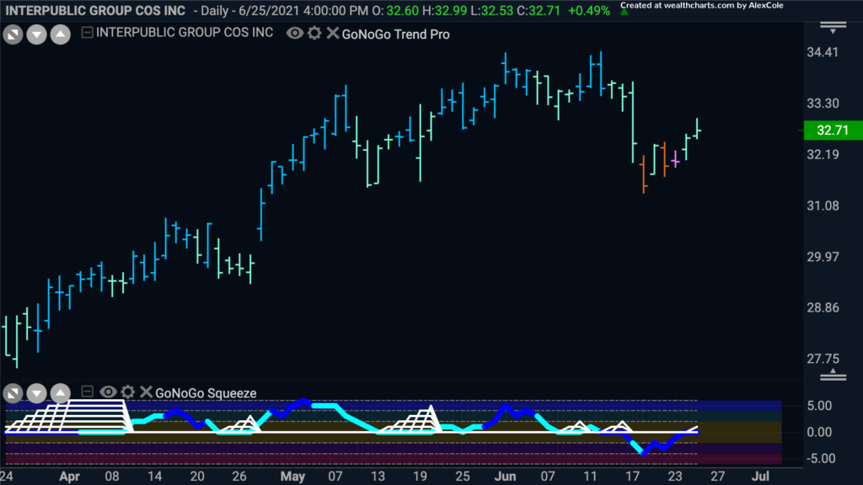
Task: Click the +0.49% change value in header
Action: point(589,11)
